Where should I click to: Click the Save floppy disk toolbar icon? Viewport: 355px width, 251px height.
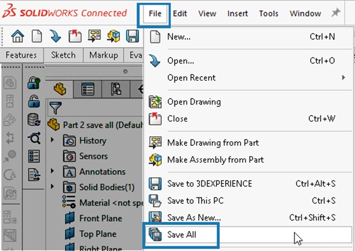tap(132, 36)
